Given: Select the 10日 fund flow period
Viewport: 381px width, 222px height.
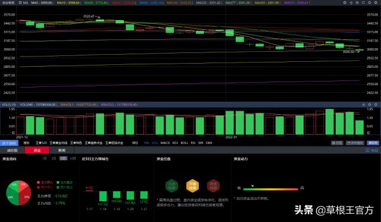Looking at the screenshot, I should point(73,158).
